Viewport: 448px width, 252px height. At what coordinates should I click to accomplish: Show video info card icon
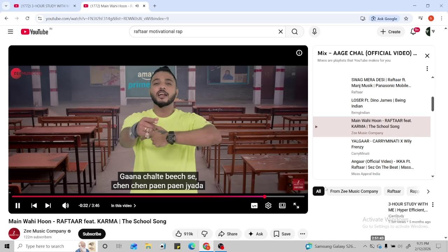pyautogui.click(x=299, y=53)
